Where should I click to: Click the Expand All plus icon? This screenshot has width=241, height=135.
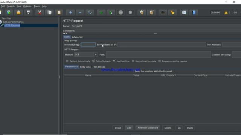click(x=70, y=12)
